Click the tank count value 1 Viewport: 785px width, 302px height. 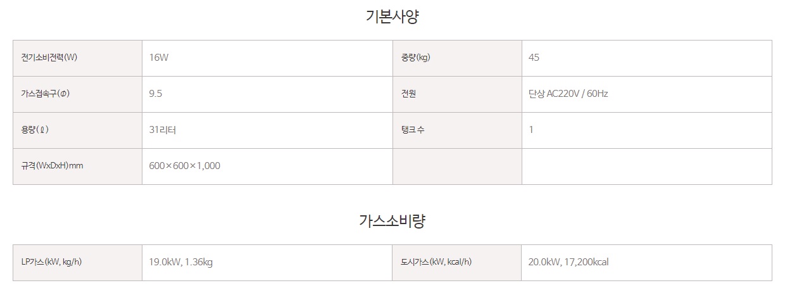[x=531, y=130]
